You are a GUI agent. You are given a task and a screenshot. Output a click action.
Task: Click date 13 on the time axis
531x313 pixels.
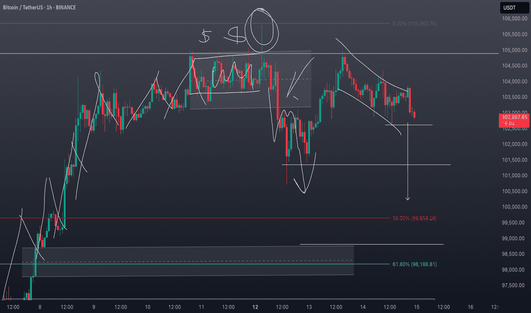309,307
